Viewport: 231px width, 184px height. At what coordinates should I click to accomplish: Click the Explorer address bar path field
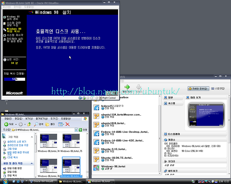click(x=43, y=130)
